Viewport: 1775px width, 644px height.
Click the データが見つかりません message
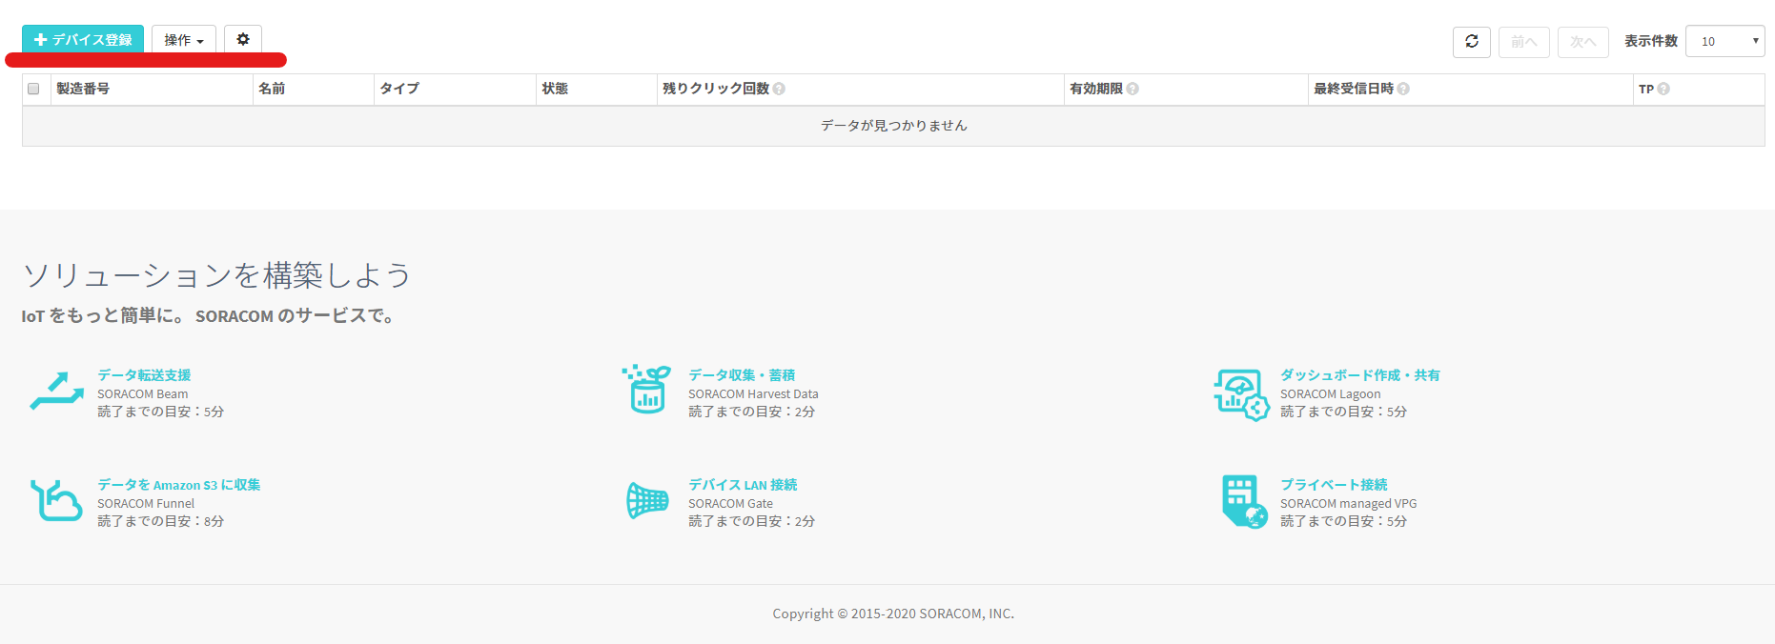(x=893, y=126)
